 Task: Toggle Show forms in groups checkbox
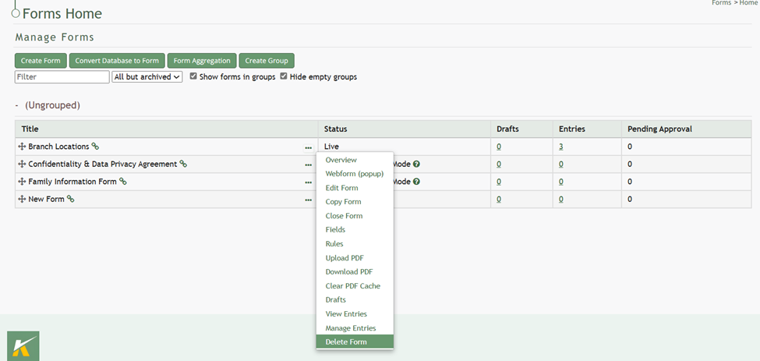194,76
